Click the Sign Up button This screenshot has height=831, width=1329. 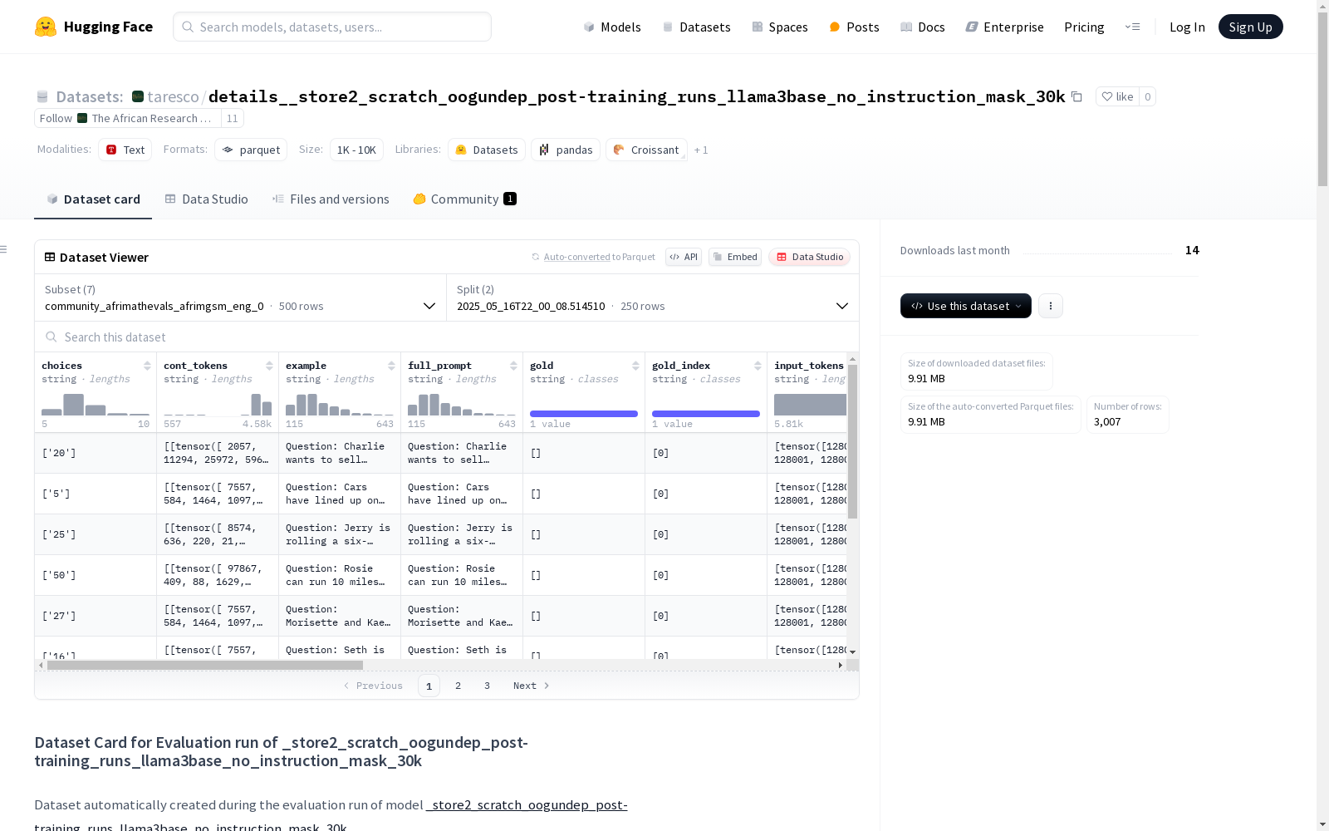pyautogui.click(x=1250, y=27)
